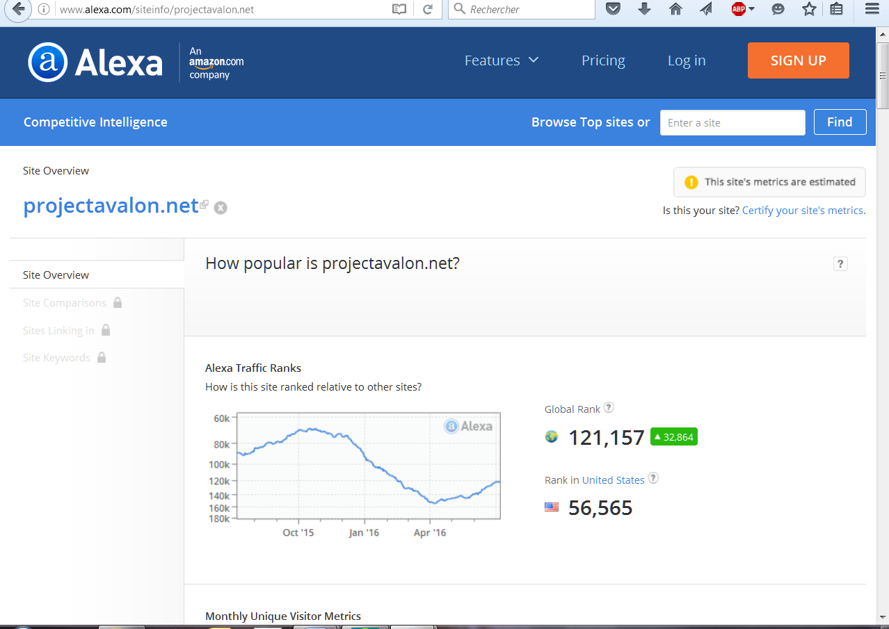Click lock icon beside Sites Linking in
Screen dimensions: 889x629
(x=106, y=329)
